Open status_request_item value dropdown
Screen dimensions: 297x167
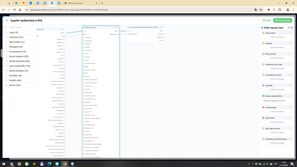pyautogui.click(x=274, y=101)
